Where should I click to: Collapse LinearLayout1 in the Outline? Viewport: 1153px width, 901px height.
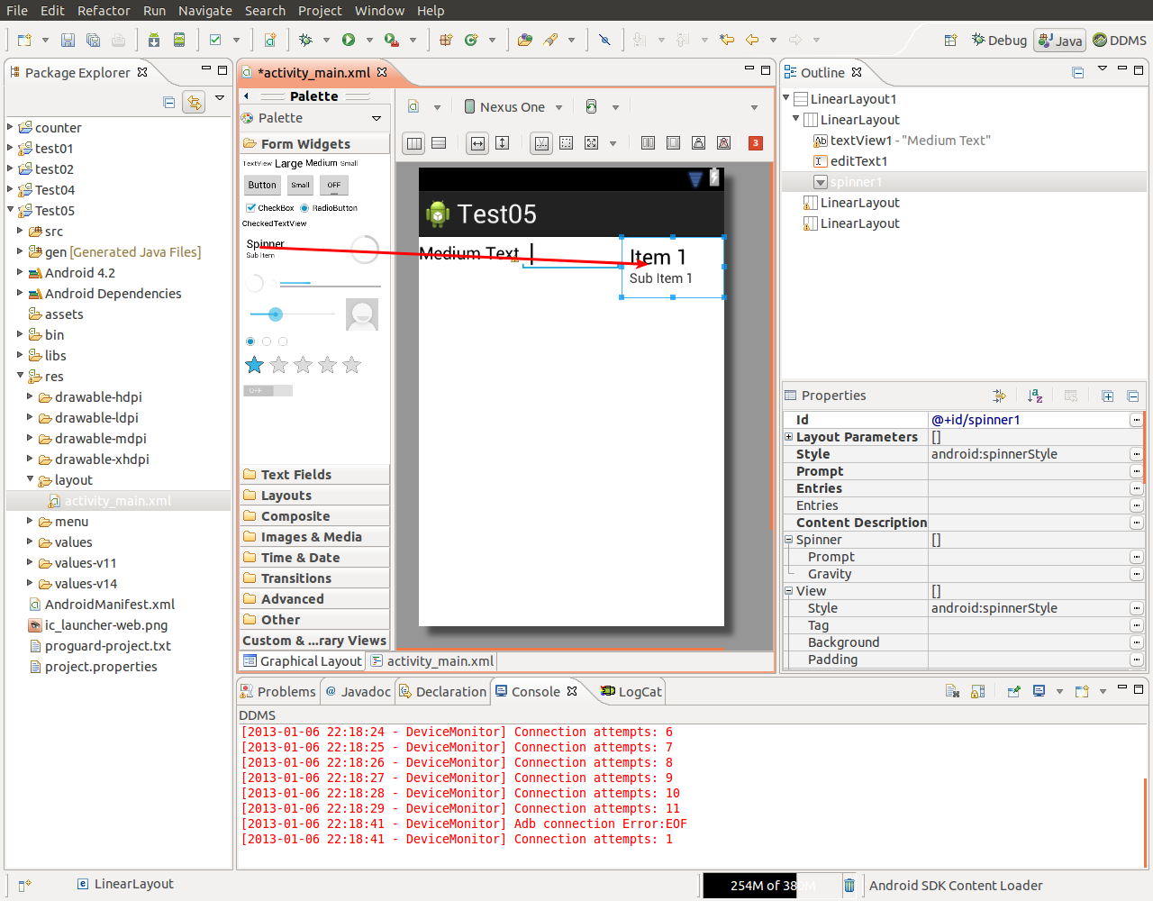(x=786, y=97)
